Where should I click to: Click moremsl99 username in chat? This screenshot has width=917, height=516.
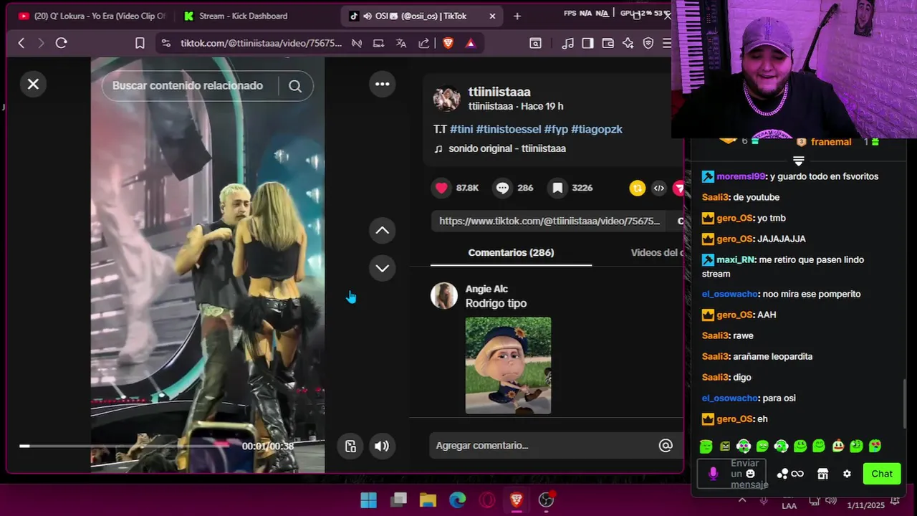click(741, 176)
